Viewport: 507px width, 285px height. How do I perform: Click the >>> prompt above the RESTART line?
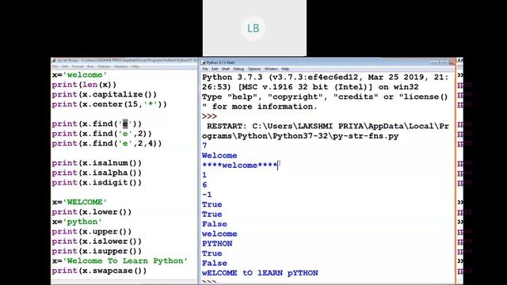click(209, 116)
